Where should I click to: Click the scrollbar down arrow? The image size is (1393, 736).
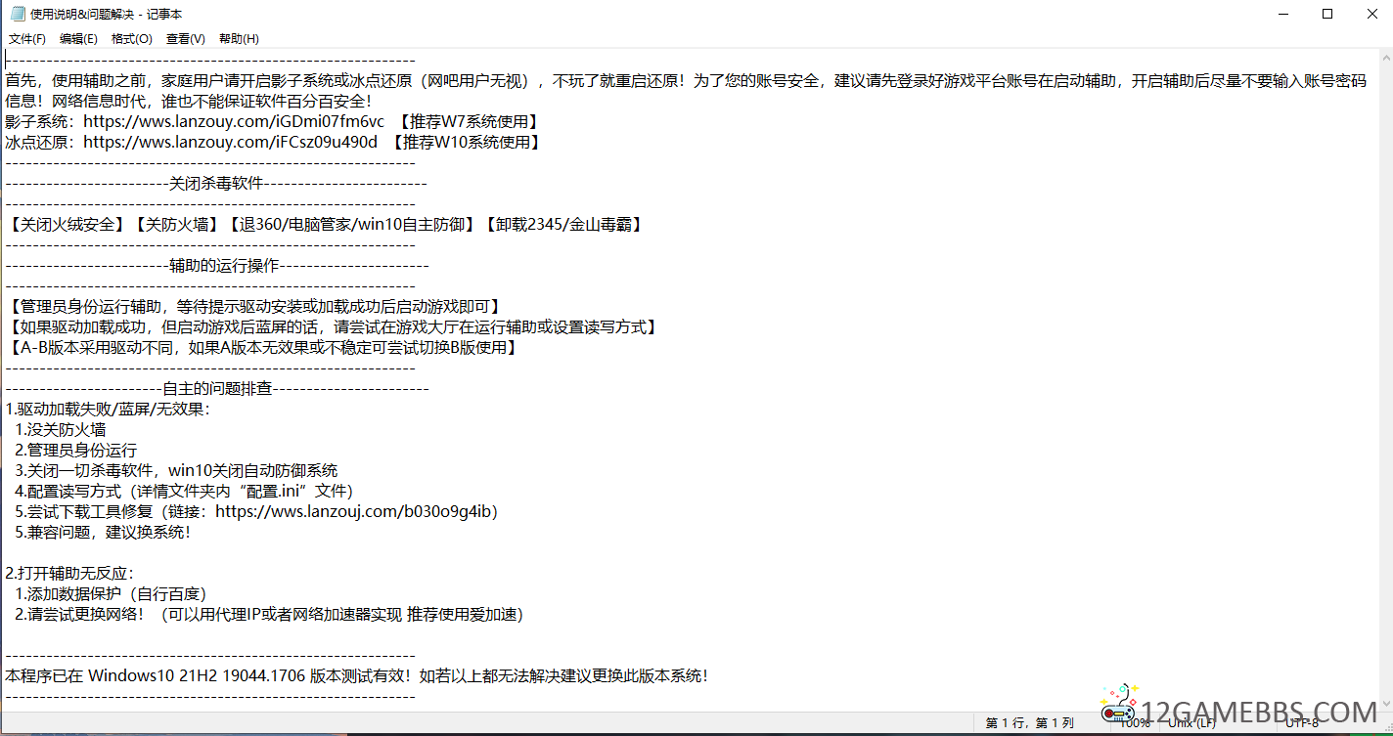click(x=1383, y=703)
